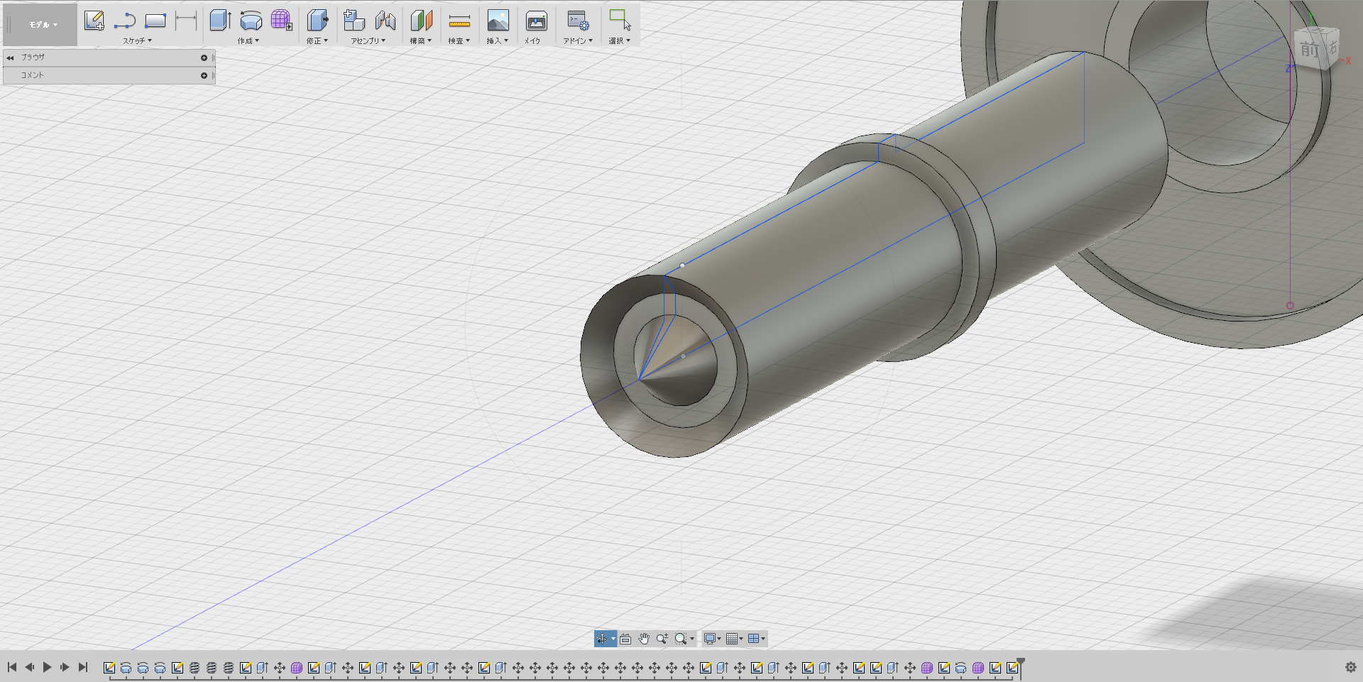Select the Sketch Dimension tool

point(186,21)
